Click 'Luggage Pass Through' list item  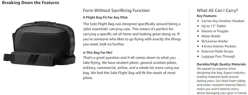pyautogui.click(x=218, y=56)
